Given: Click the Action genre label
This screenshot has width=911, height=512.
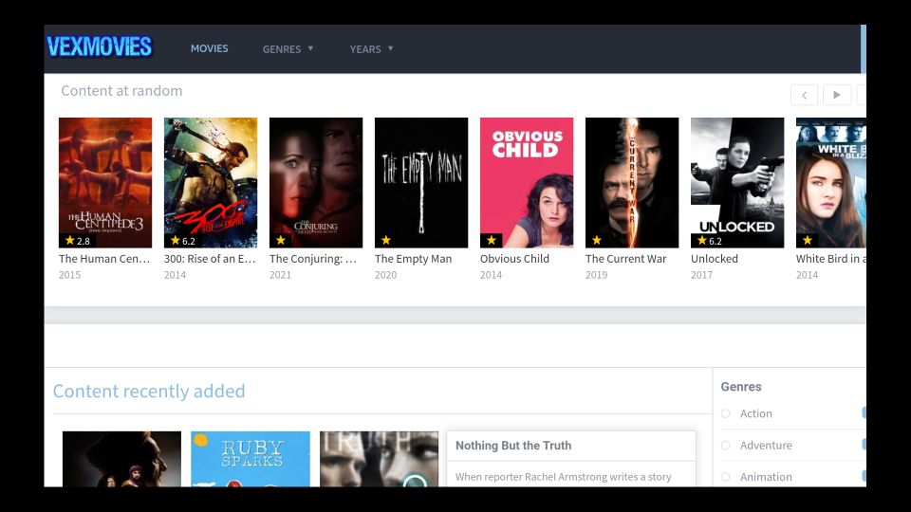Looking at the screenshot, I should [756, 414].
